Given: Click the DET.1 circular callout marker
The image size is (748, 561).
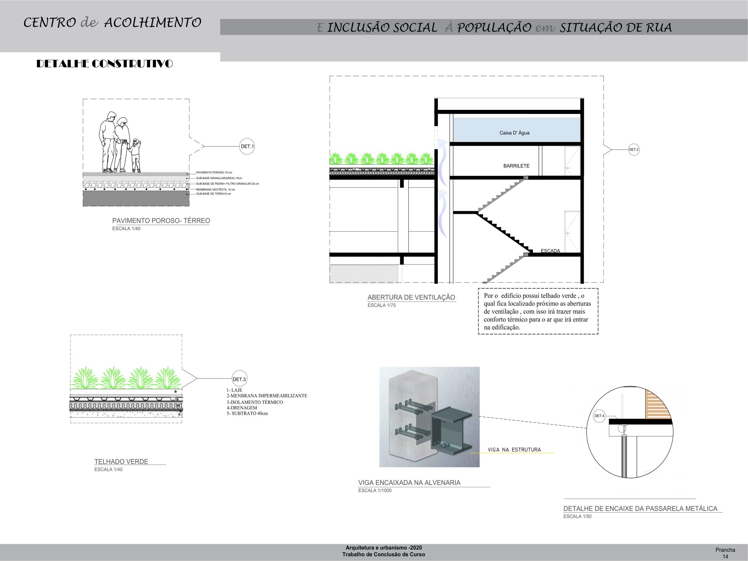Looking at the screenshot, I should (x=247, y=146).
